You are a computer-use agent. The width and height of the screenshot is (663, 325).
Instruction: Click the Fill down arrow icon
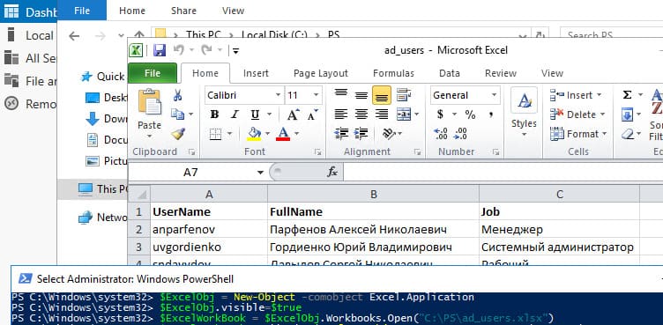[x=627, y=114]
